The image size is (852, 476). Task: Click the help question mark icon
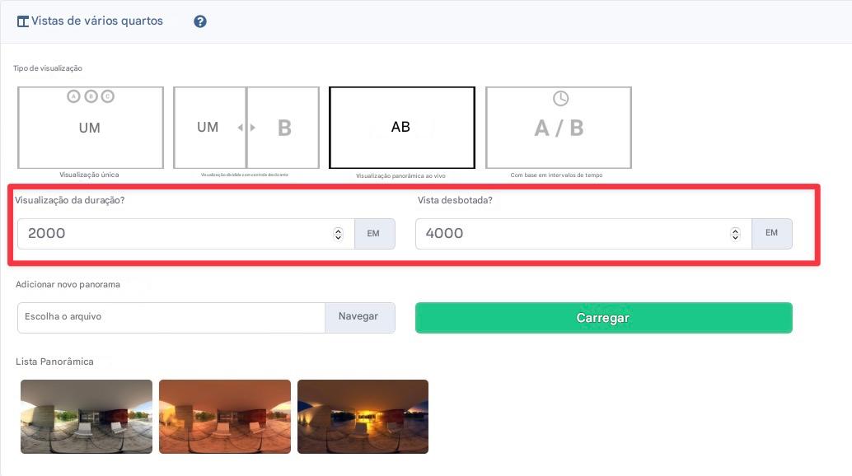(199, 21)
